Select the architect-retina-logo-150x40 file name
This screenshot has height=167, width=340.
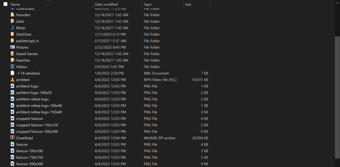(x=39, y=112)
